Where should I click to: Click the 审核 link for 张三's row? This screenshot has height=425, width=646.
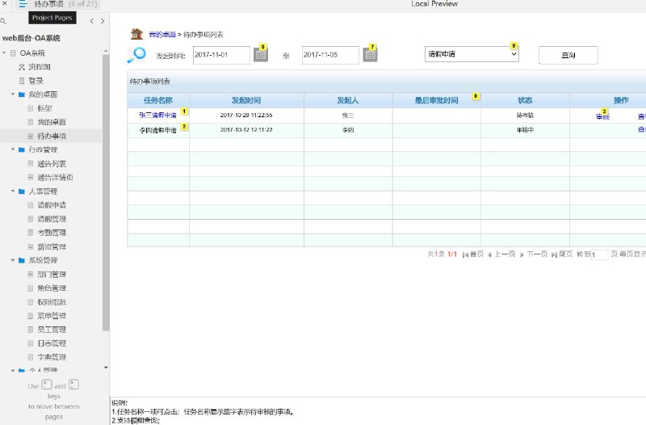pos(602,116)
